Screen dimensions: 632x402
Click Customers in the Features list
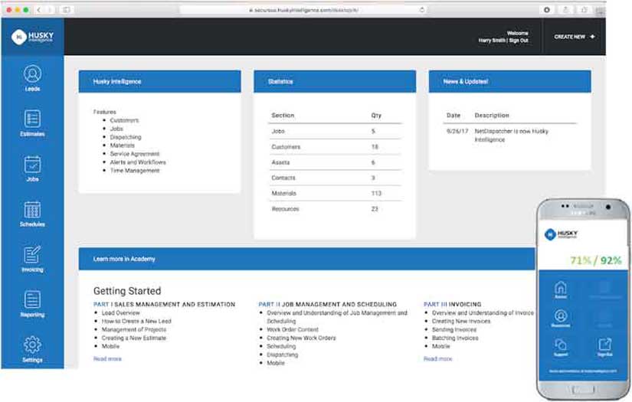pos(124,120)
